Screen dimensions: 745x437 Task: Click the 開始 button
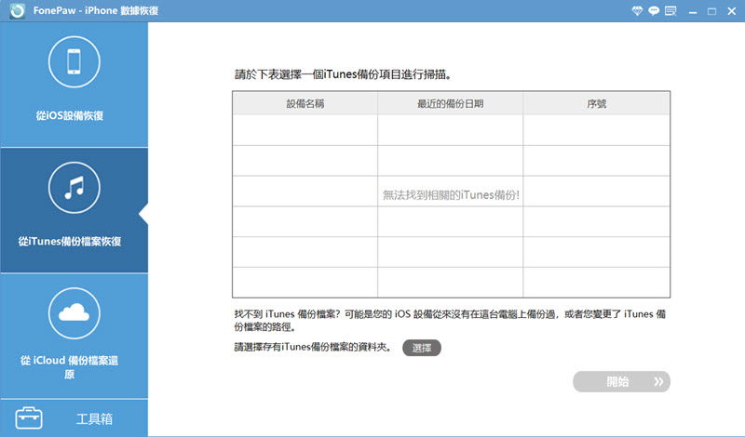click(x=621, y=381)
